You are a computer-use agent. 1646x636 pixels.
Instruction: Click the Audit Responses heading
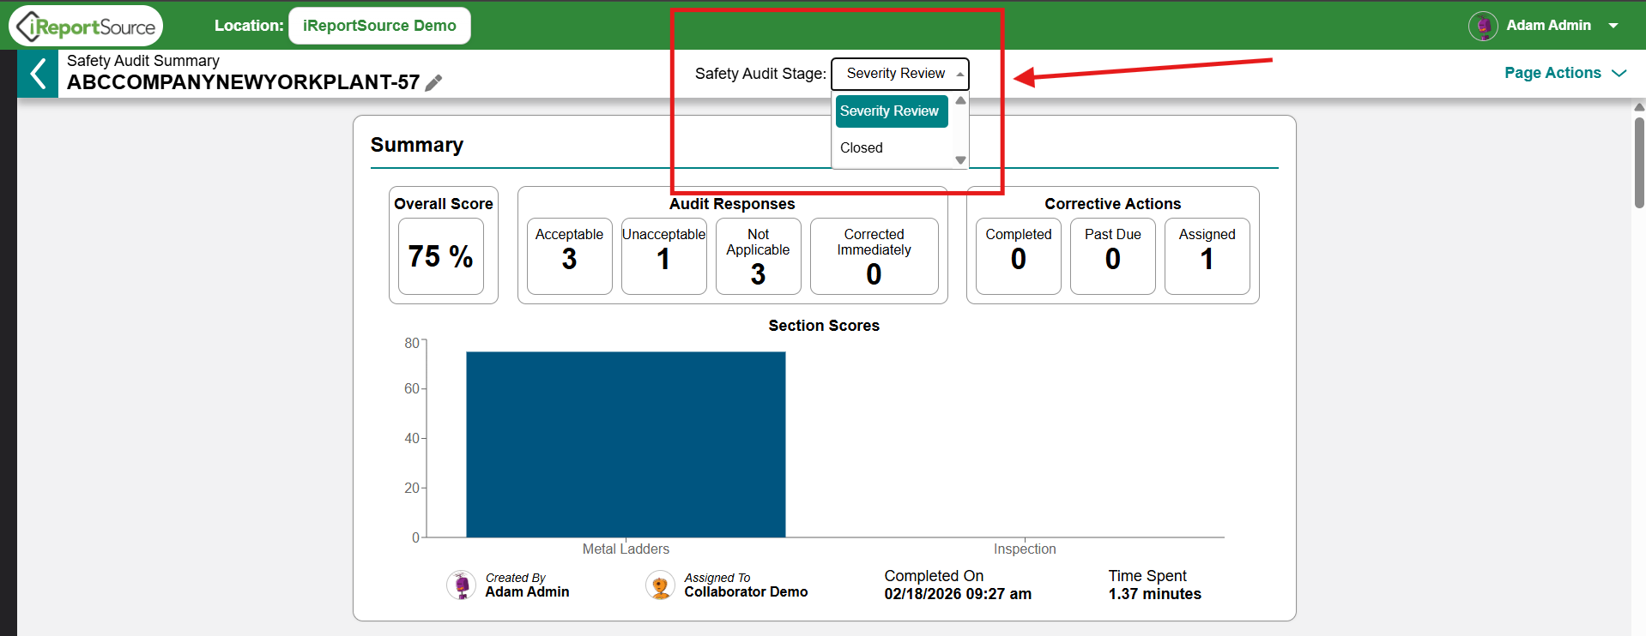coord(732,204)
